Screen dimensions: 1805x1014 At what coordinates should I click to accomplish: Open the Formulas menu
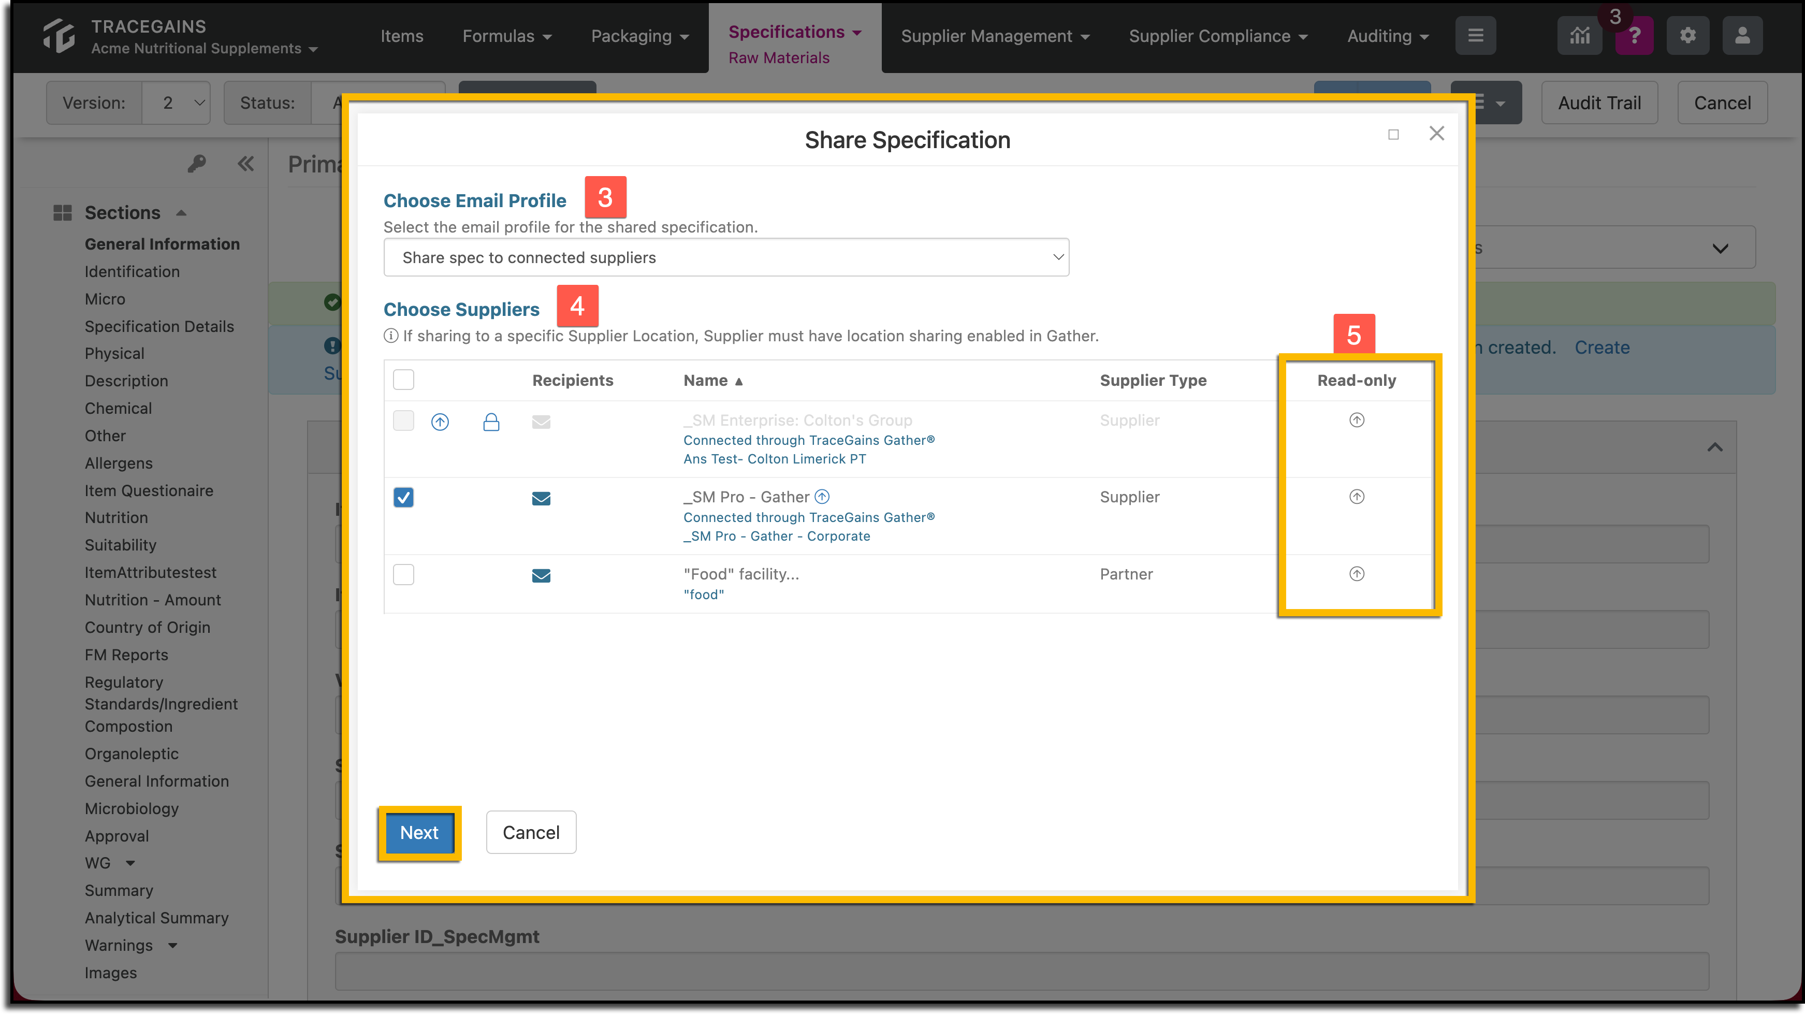[x=506, y=36]
